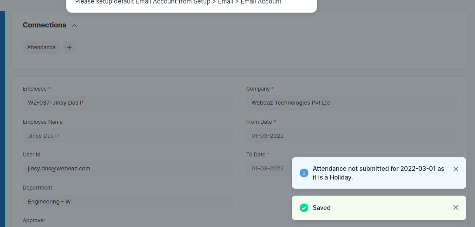
Task: Click the blue sidebar strip on left
Action: 3,119
